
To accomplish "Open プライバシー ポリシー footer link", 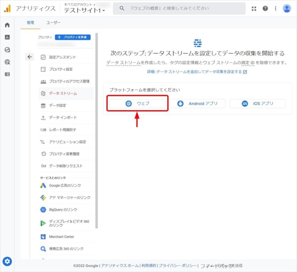I will 177,266.
